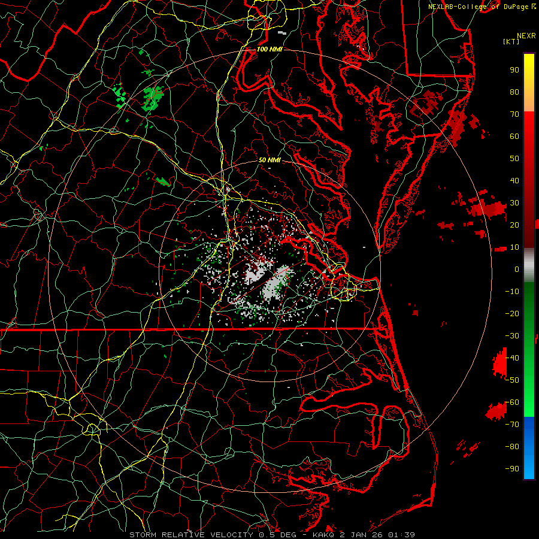Click the -80 value on the velocity scale
The image size is (539, 539).
[x=512, y=447]
